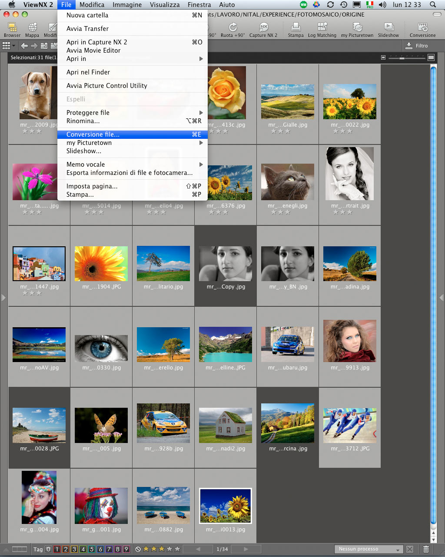The image size is (445, 557).
Task: Open Nessun processo dropdown
Action: click(369, 549)
